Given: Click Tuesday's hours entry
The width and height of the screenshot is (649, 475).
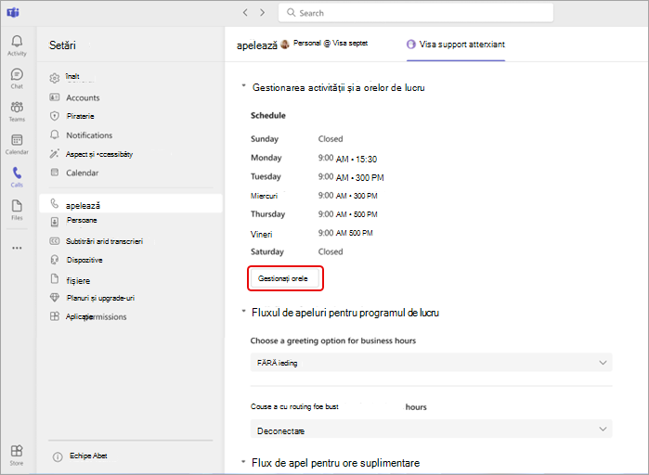Looking at the screenshot, I should (351, 177).
